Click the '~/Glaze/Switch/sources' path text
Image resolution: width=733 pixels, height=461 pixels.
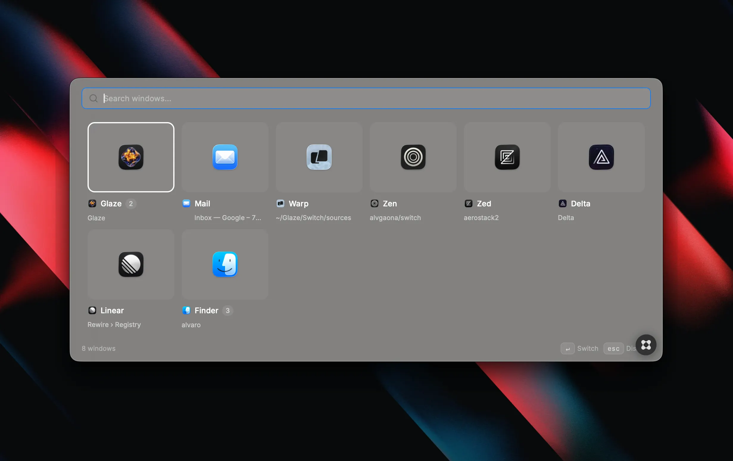[x=313, y=218]
